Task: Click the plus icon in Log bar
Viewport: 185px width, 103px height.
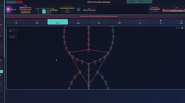Action: point(150,2)
